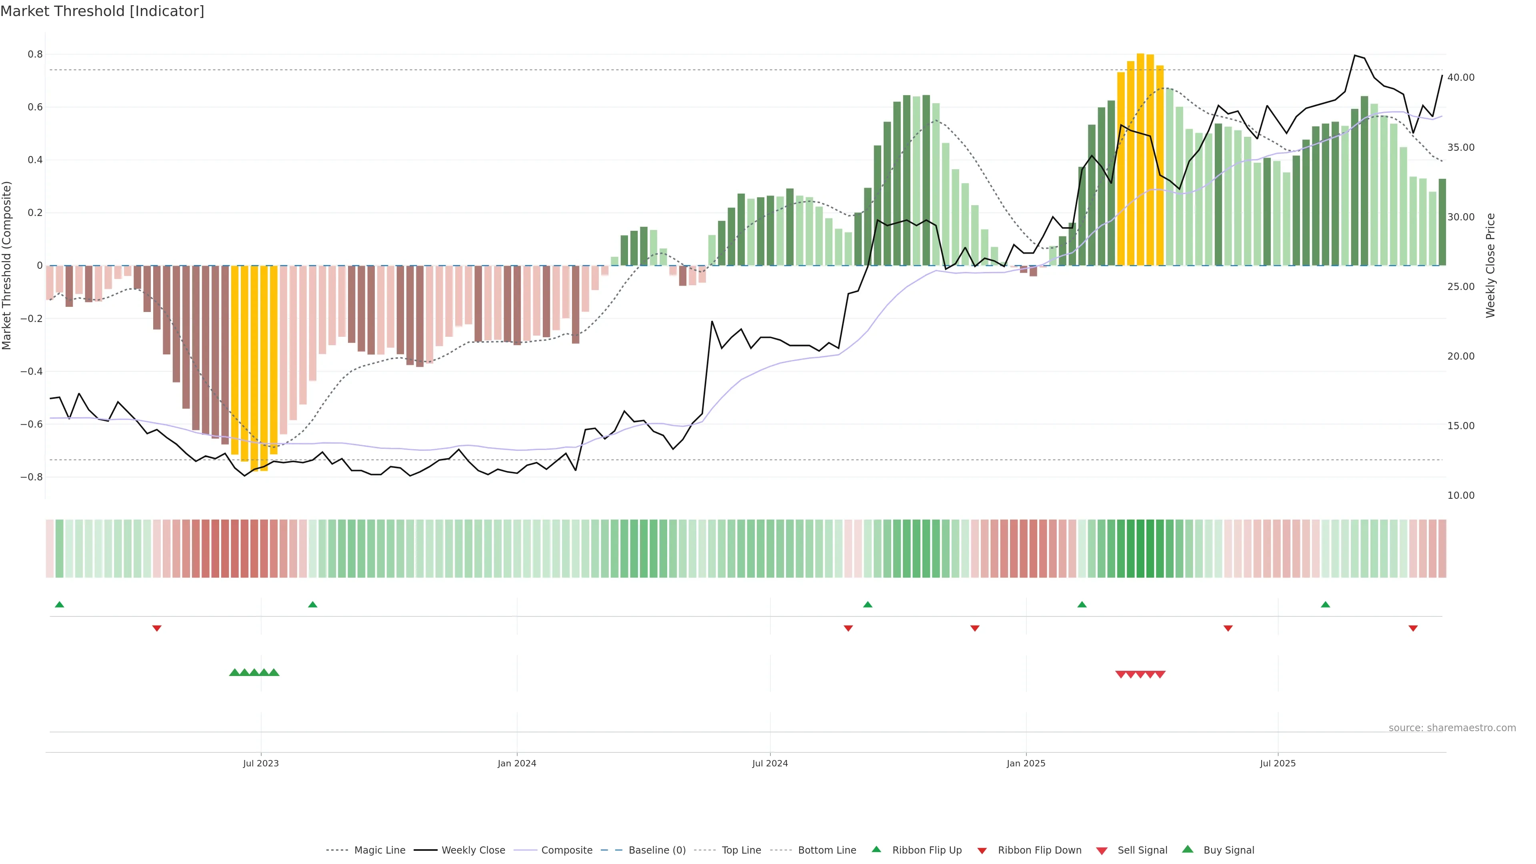Click the Ribbon Flip Down legend triangle icon
1536x864 pixels.
pos(982,850)
